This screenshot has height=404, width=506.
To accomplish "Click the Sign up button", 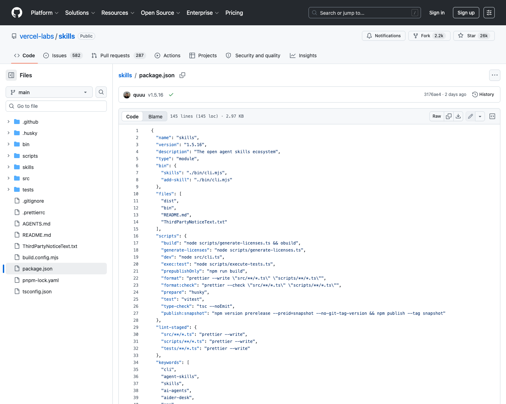I will 466,13.
